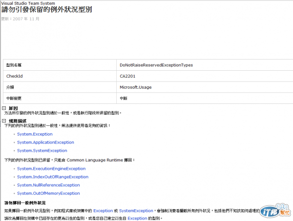Open the System.ApplicationException link
293x221 pixels.
point(45,142)
